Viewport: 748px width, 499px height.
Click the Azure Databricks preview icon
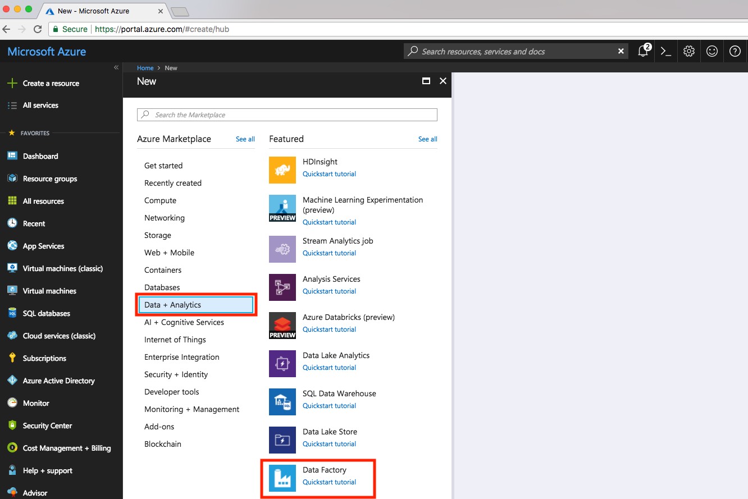tap(282, 326)
